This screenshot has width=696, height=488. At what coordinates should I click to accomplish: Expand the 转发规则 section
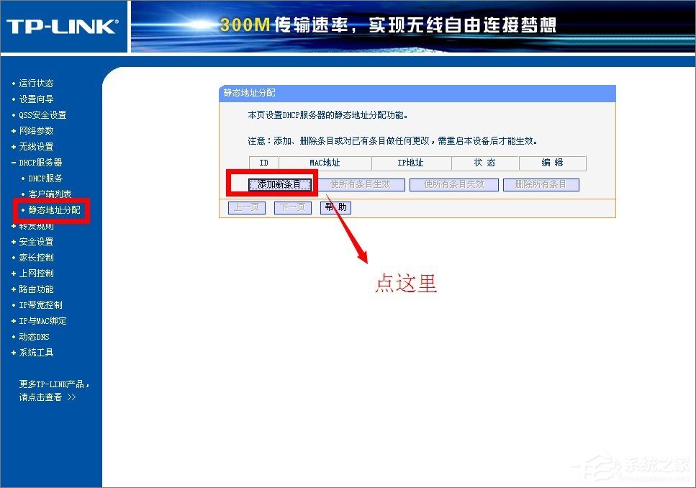(x=37, y=225)
